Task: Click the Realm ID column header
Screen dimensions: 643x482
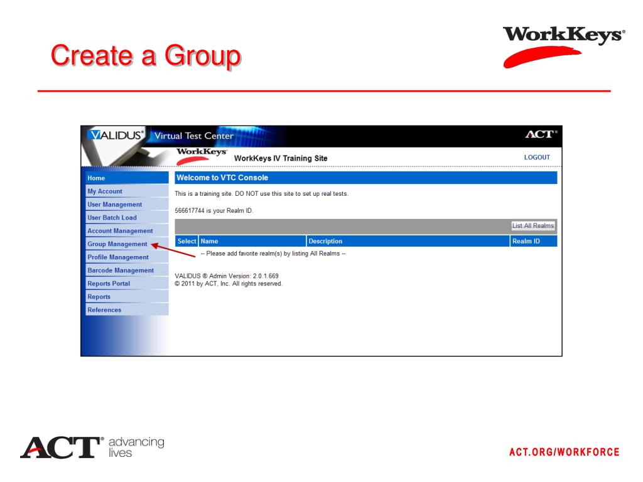Action: pyautogui.click(x=534, y=241)
